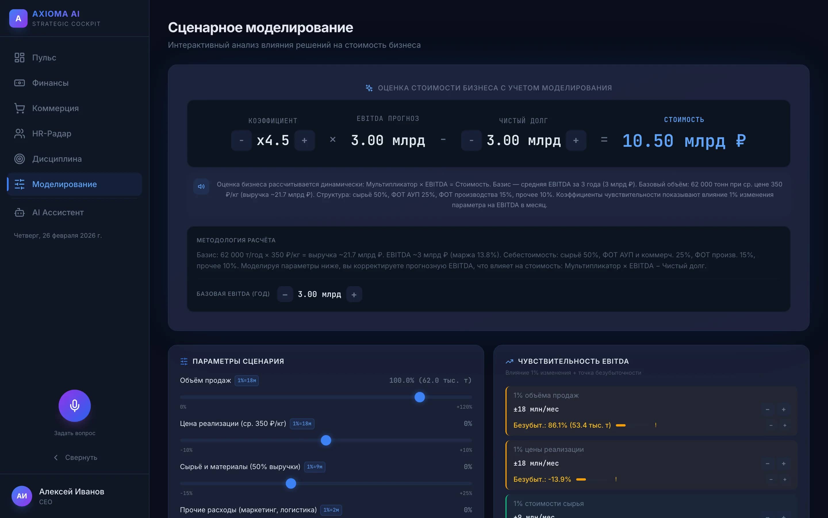Image resolution: width=828 pixels, height=518 pixels.
Task: Increase 1% цены реализации sensitivity value
Action: (783, 464)
